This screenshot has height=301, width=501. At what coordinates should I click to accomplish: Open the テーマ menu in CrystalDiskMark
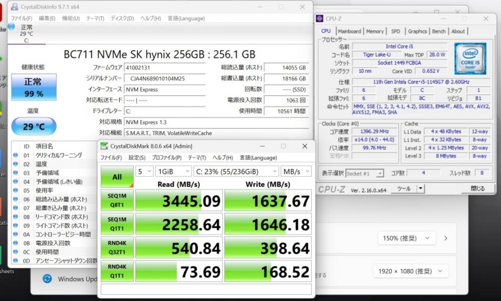197,158
